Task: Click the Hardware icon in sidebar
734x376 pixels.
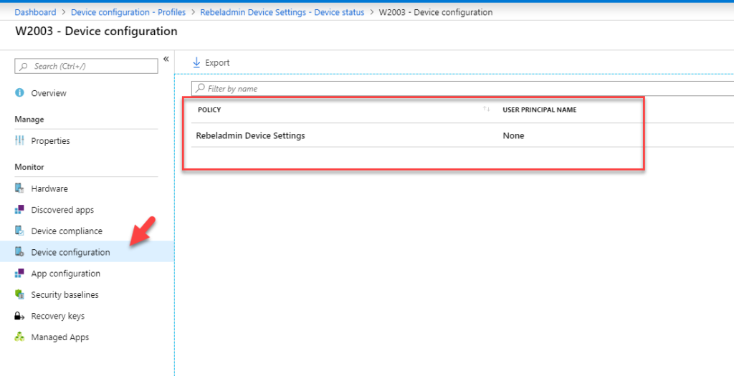Action: 19,189
